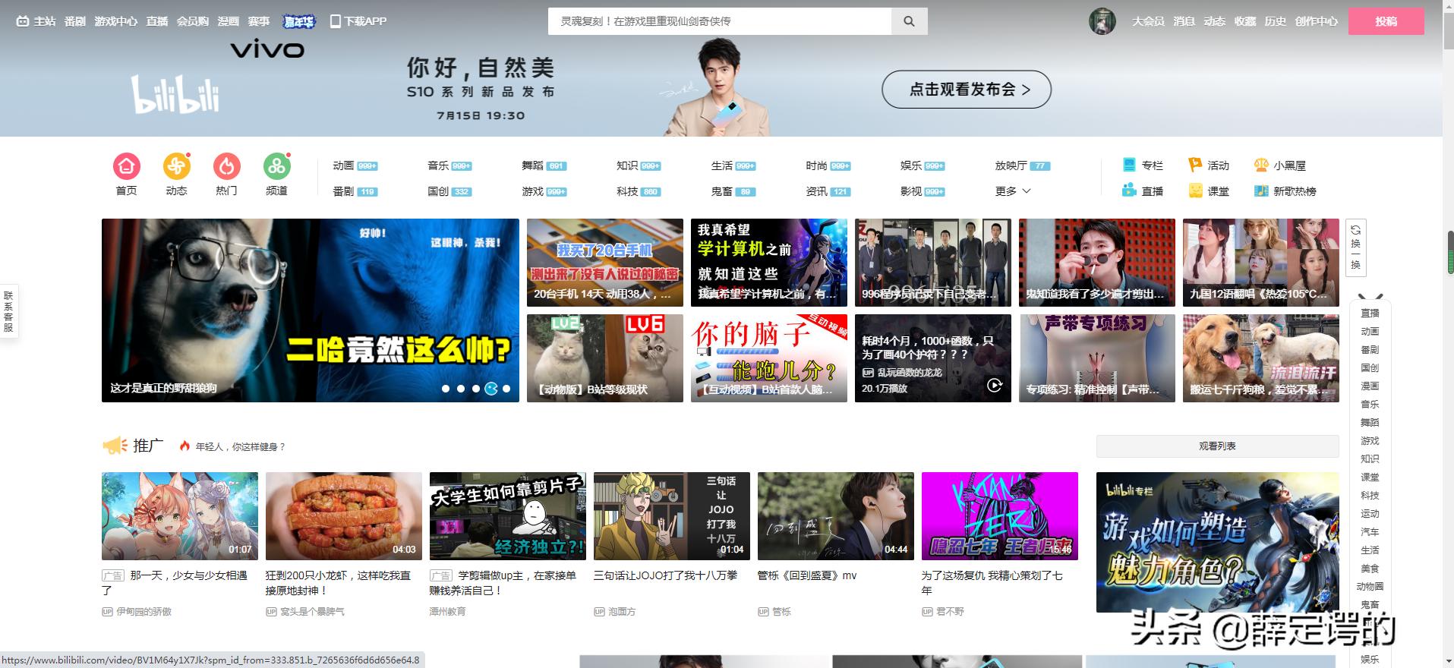Open the 放映厅 category link
This screenshot has height=668, width=1454.
pyautogui.click(x=1011, y=165)
